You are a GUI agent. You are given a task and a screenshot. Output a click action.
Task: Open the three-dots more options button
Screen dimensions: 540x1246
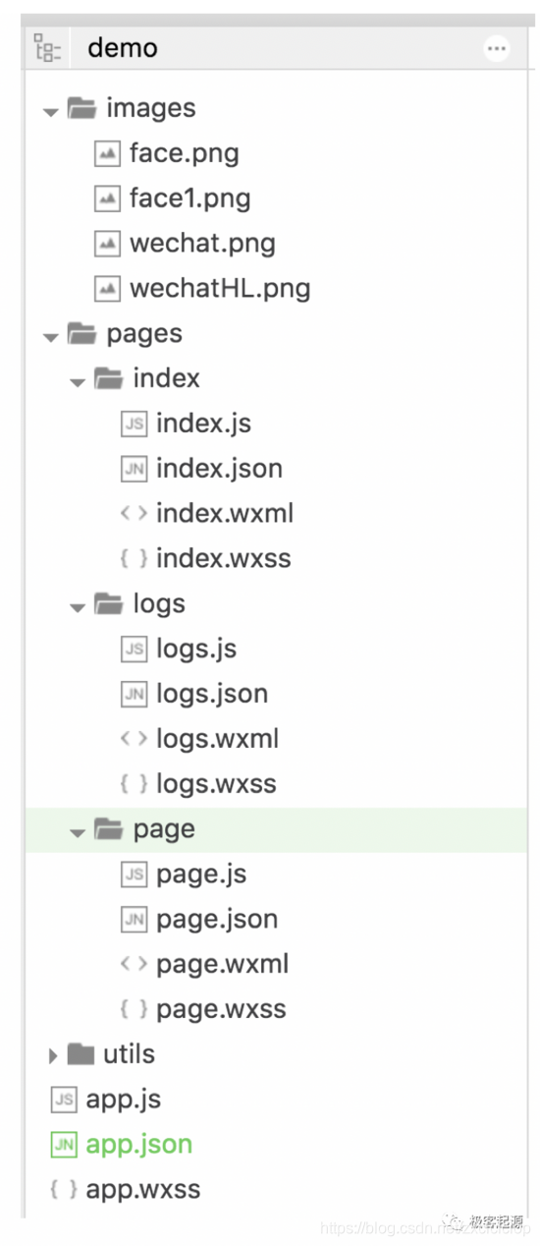497,48
